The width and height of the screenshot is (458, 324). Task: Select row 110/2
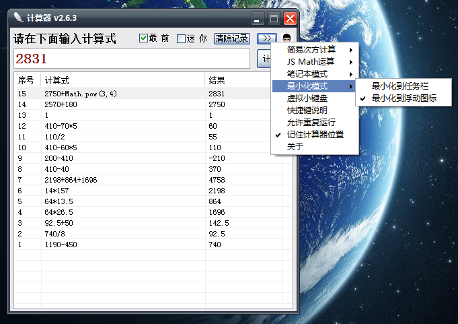(x=153, y=137)
